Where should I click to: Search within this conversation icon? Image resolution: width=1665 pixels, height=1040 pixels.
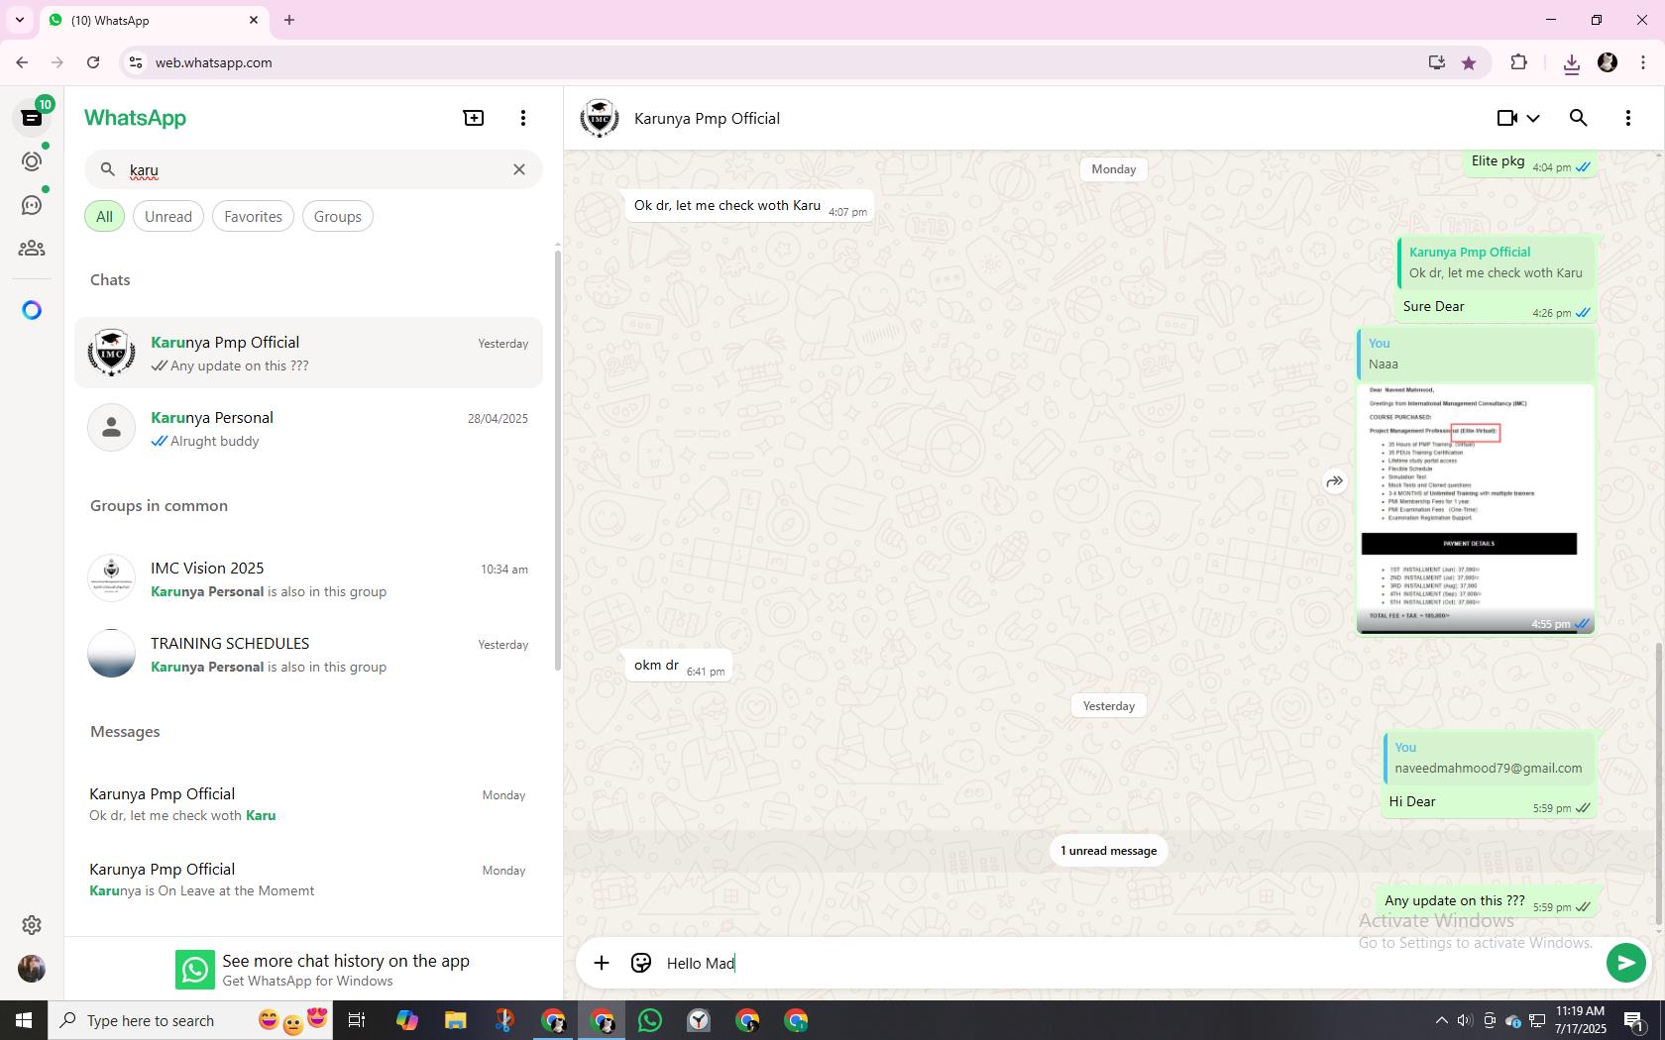[1579, 118]
